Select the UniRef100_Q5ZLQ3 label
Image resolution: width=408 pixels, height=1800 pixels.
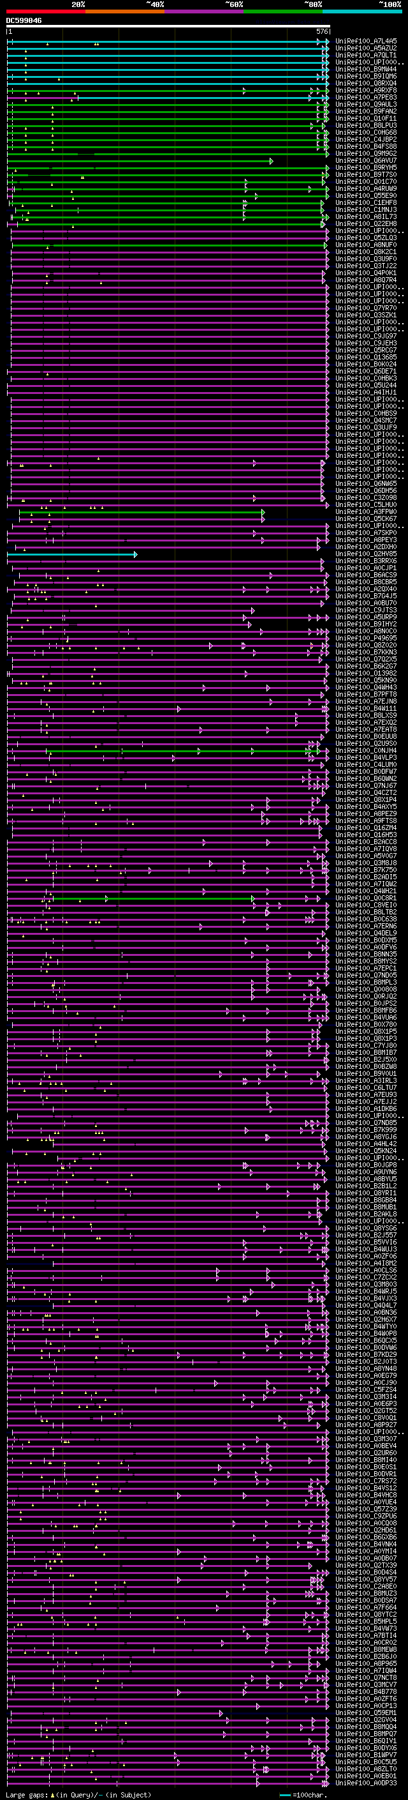[365, 238]
